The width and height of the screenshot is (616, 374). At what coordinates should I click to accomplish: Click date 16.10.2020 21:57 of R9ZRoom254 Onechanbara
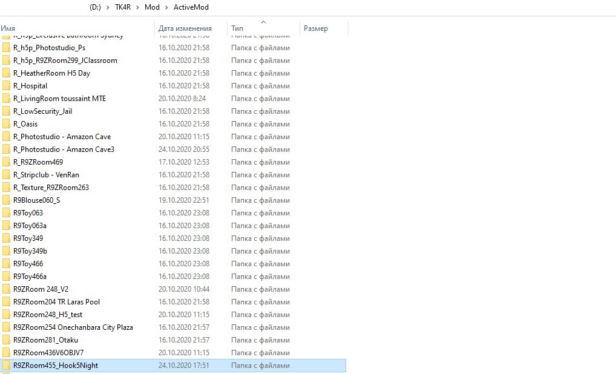point(184,327)
